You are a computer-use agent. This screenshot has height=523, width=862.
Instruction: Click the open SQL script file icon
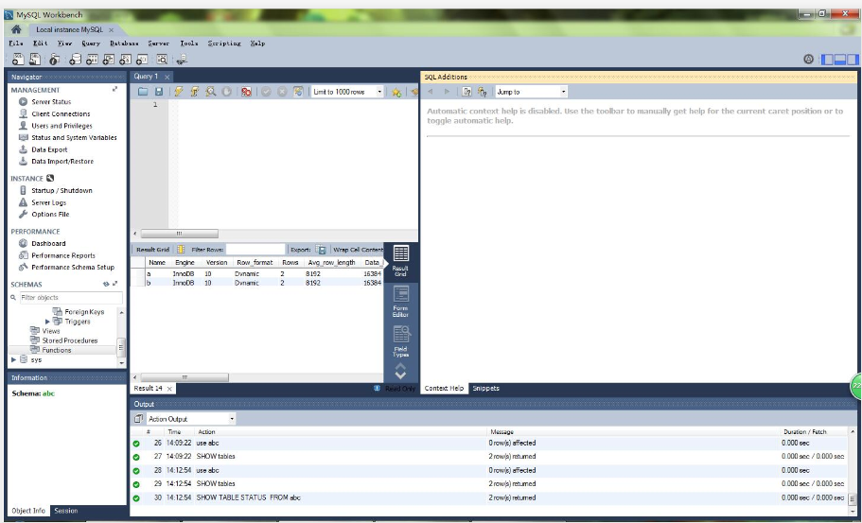click(x=35, y=59)
